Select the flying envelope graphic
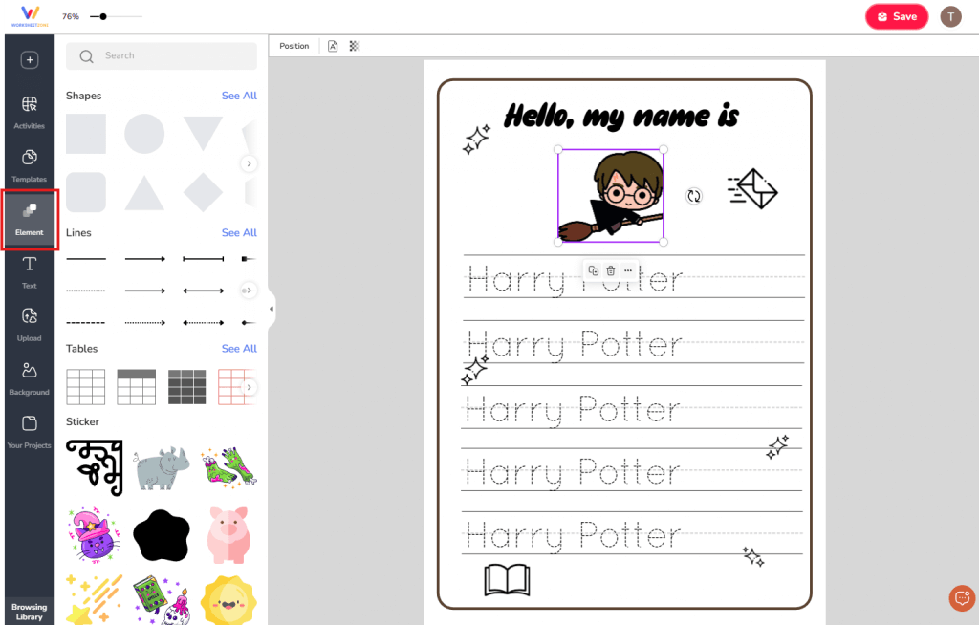The width and height of the screenshot is (979, 625). (x=752, y=188)
